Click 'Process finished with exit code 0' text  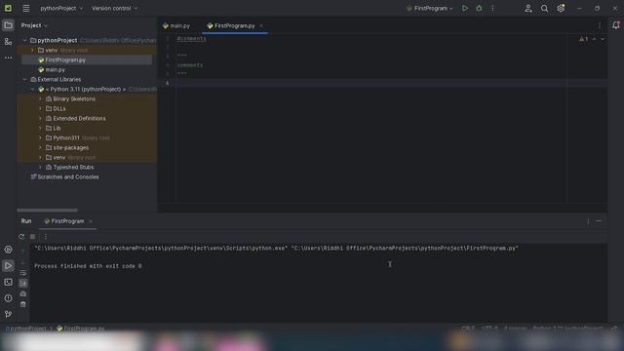88,266
